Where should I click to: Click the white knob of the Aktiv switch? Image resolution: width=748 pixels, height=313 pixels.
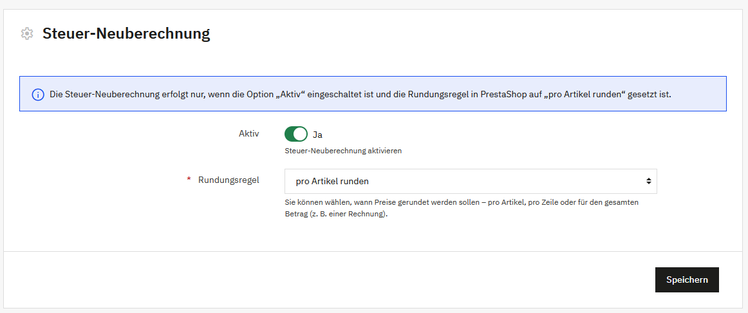[x=300, y=134]
